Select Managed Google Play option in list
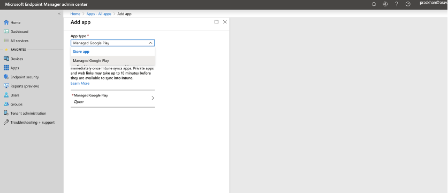 coord(113,61)
